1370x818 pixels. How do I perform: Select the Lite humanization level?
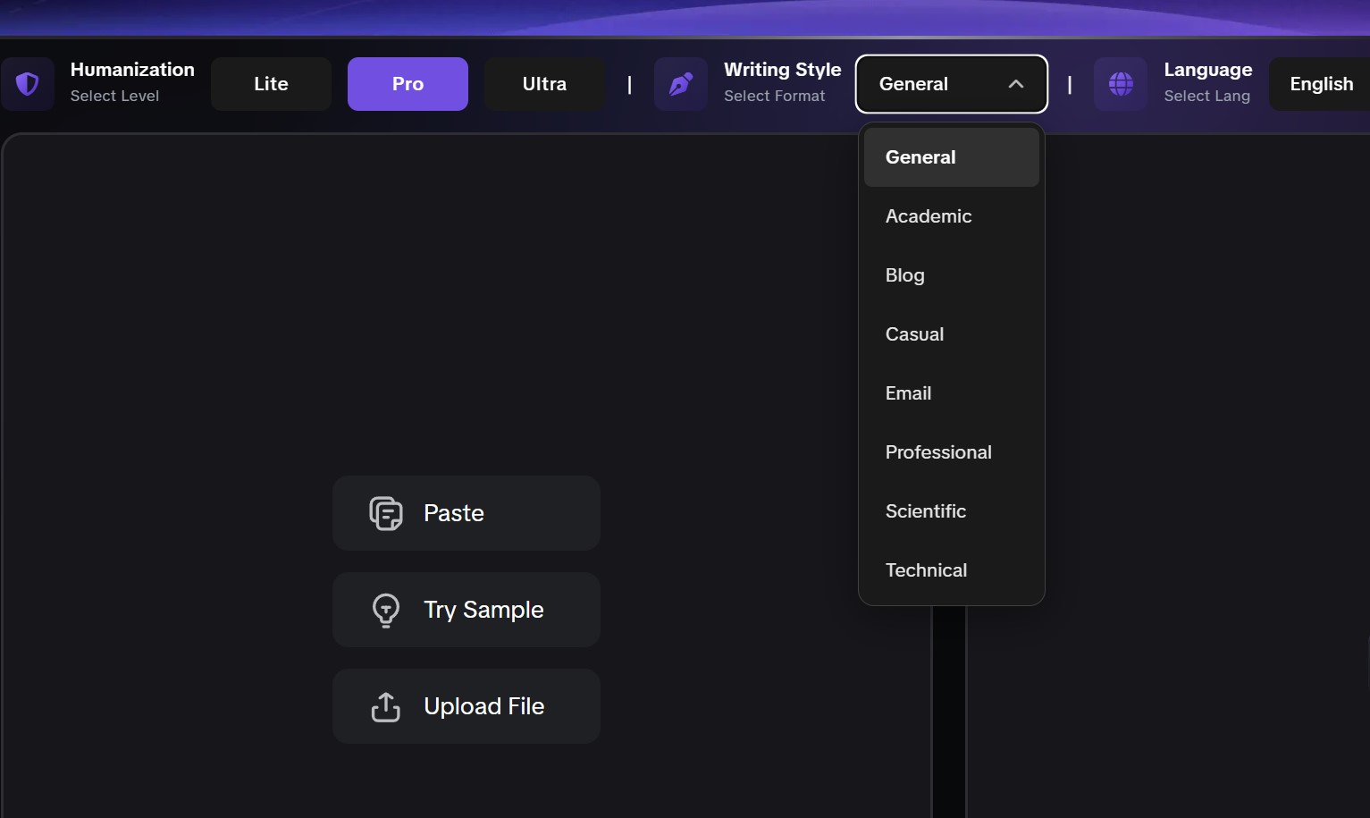(271, 84)
